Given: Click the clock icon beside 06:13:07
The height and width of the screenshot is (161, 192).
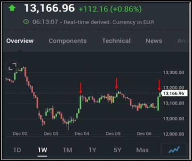Looking at the screenshot, I should click(26, 21).
